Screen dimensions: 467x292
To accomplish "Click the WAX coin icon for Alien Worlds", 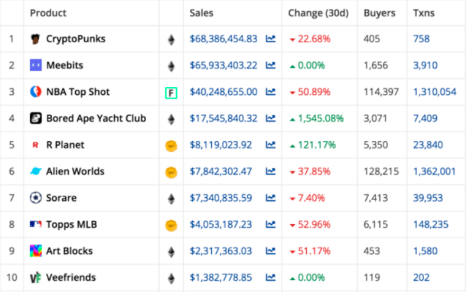I will click(x=171, y=172).
